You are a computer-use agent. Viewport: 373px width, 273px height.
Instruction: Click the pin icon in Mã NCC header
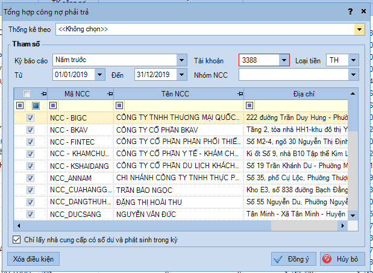(x=109, y=94)
